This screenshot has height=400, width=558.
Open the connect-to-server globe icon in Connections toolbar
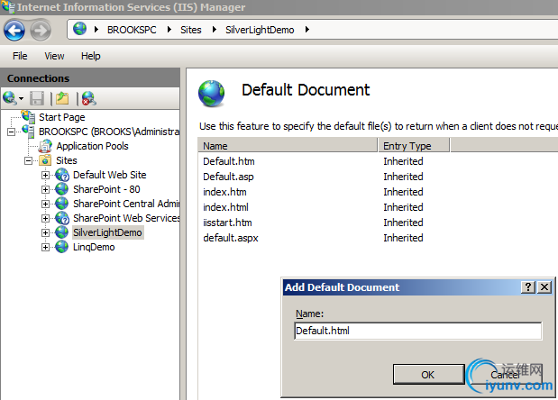click(x=10, y=98)
